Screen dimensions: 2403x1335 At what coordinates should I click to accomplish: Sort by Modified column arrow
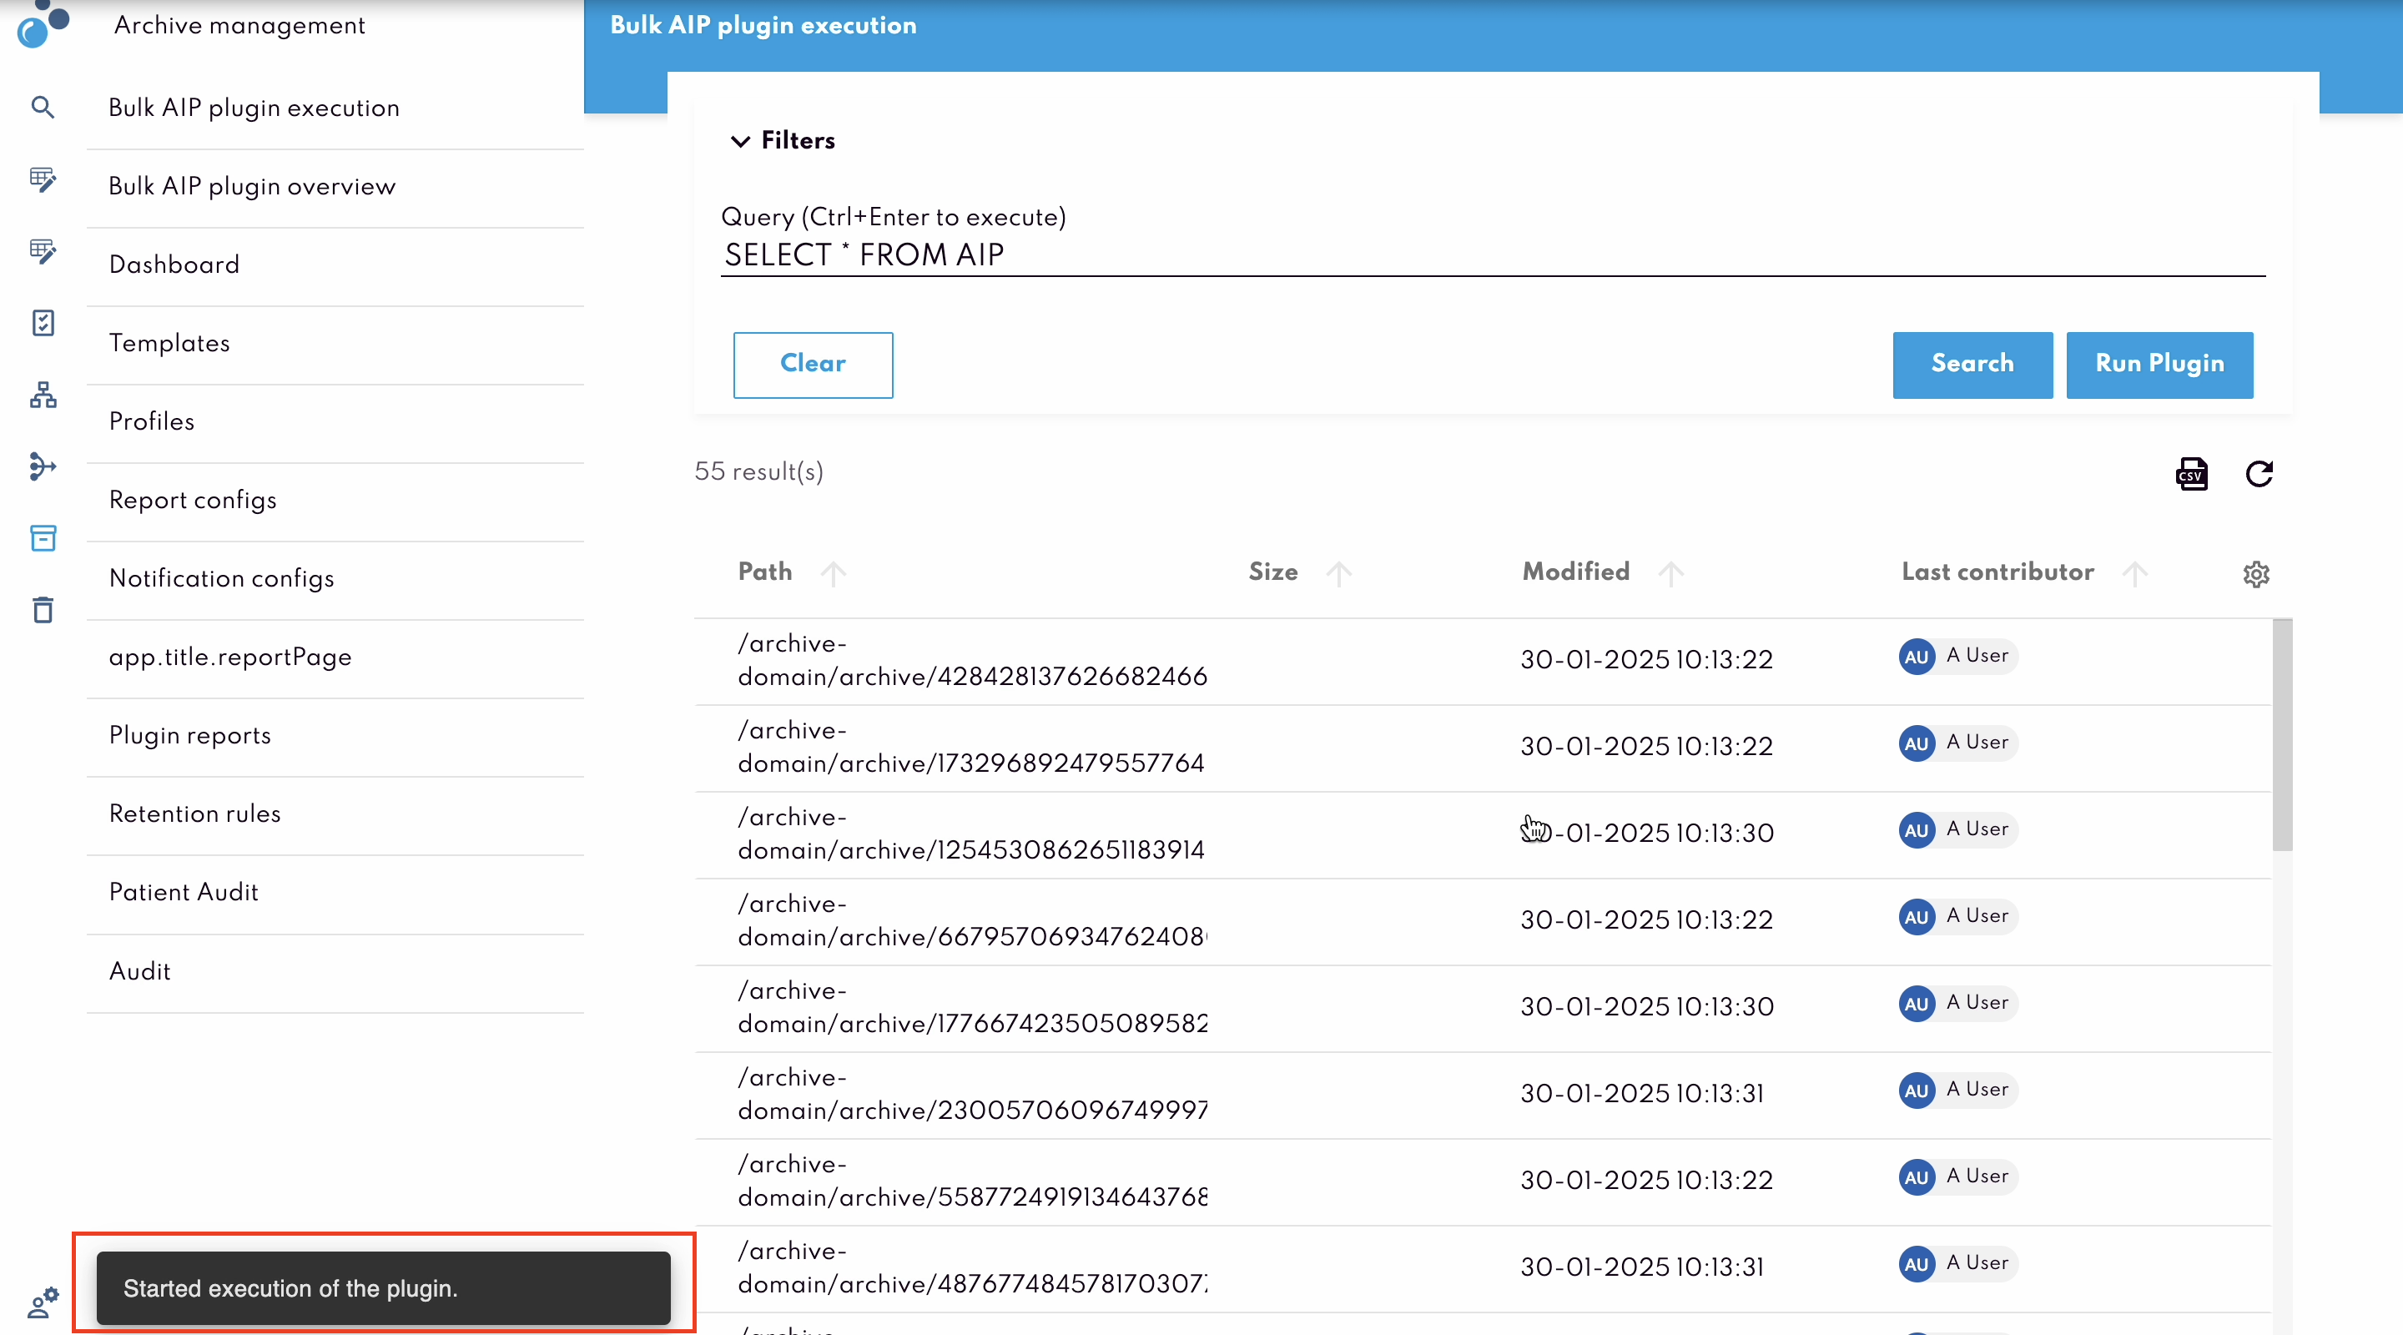1670,573
